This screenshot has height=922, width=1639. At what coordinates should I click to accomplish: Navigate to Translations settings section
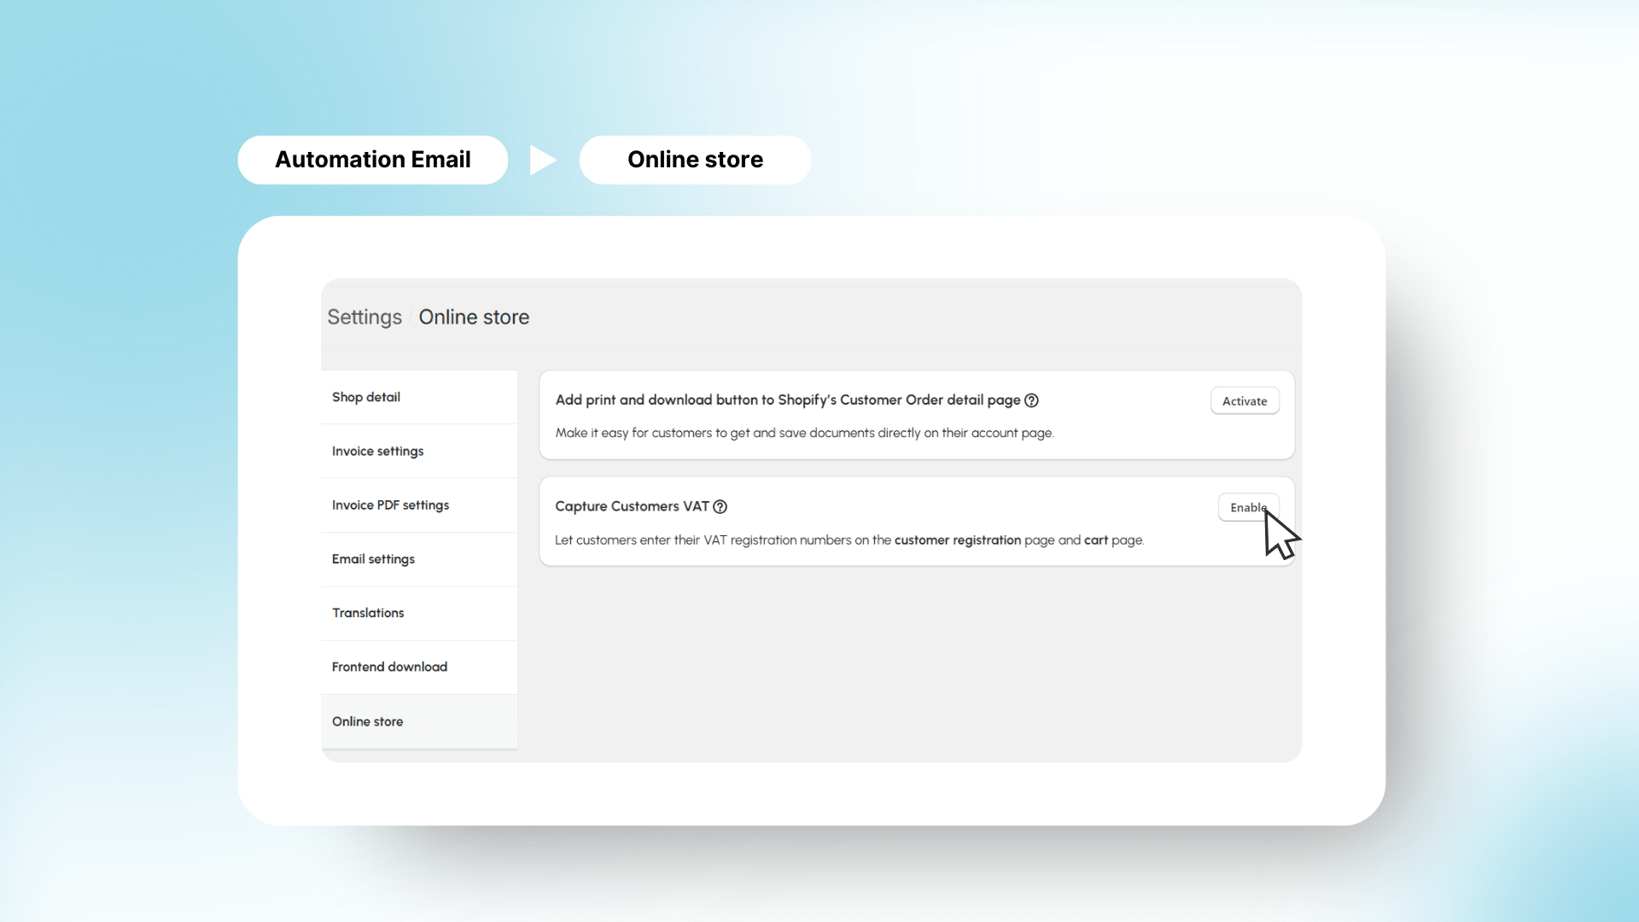point(366,612)
